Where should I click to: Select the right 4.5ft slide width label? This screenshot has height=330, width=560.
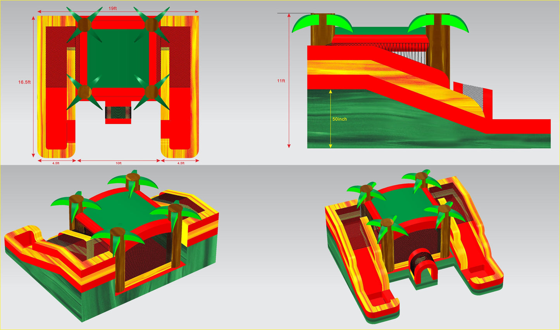[x=181, y=163]
